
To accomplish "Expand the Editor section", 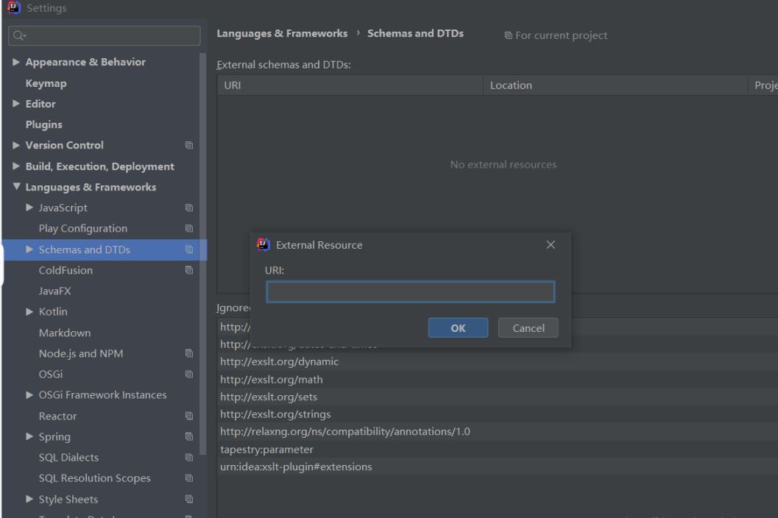I will coord(16,104).
